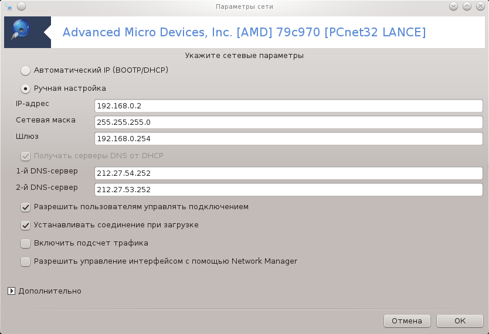The height and width of the screenshot is (334, 489).
Task: Minimize the Параметры сети window
Action: pos(453,6)
